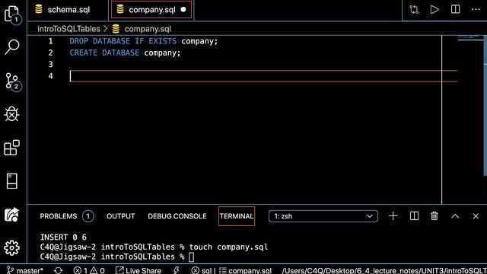Click the company.sql status bar item
This screenshot has height=274, width=487.
245,270
